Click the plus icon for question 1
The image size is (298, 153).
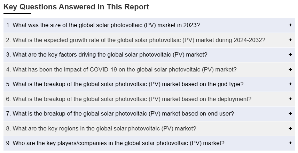click(290, 25)
